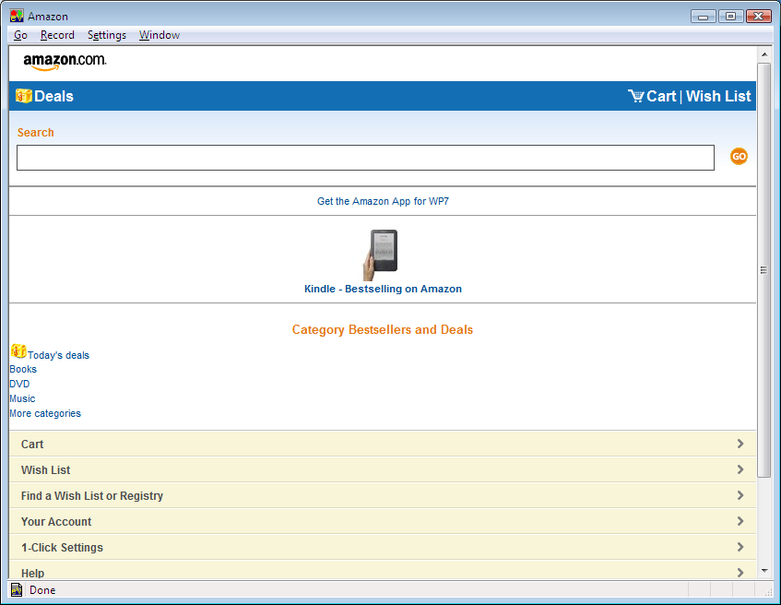The image size is (781, 605).
Task: Open the More categories link
Action: 45,414
